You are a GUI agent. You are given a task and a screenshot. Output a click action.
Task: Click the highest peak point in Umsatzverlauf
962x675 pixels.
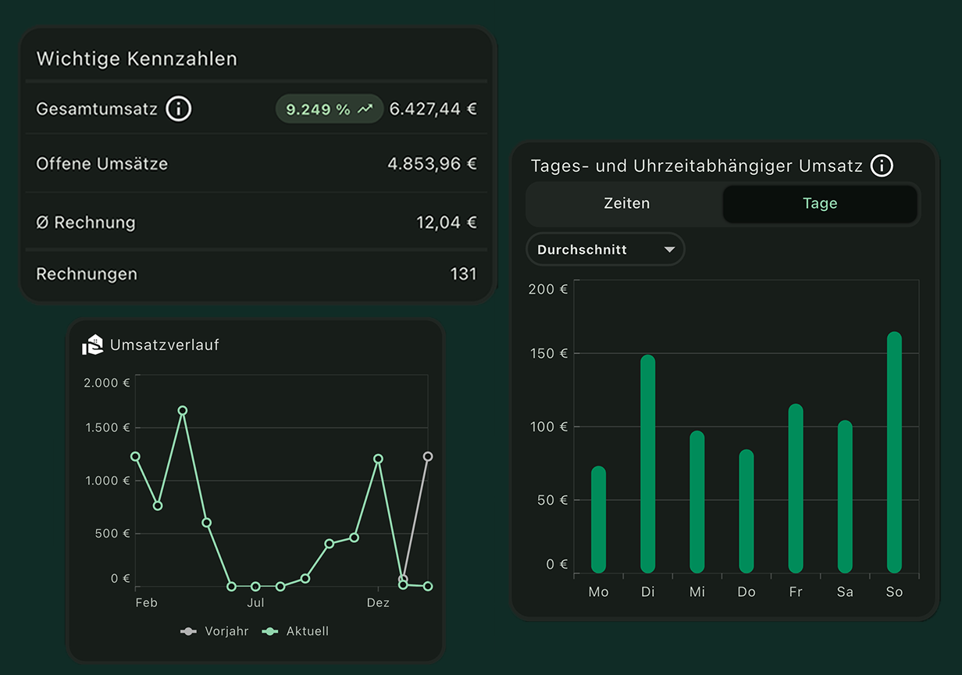(x=182, y=410)
